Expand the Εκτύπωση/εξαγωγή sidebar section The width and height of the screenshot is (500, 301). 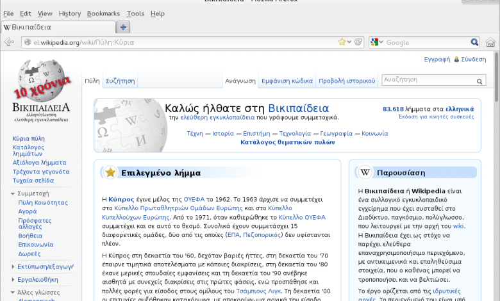click(x=42, y=266)
